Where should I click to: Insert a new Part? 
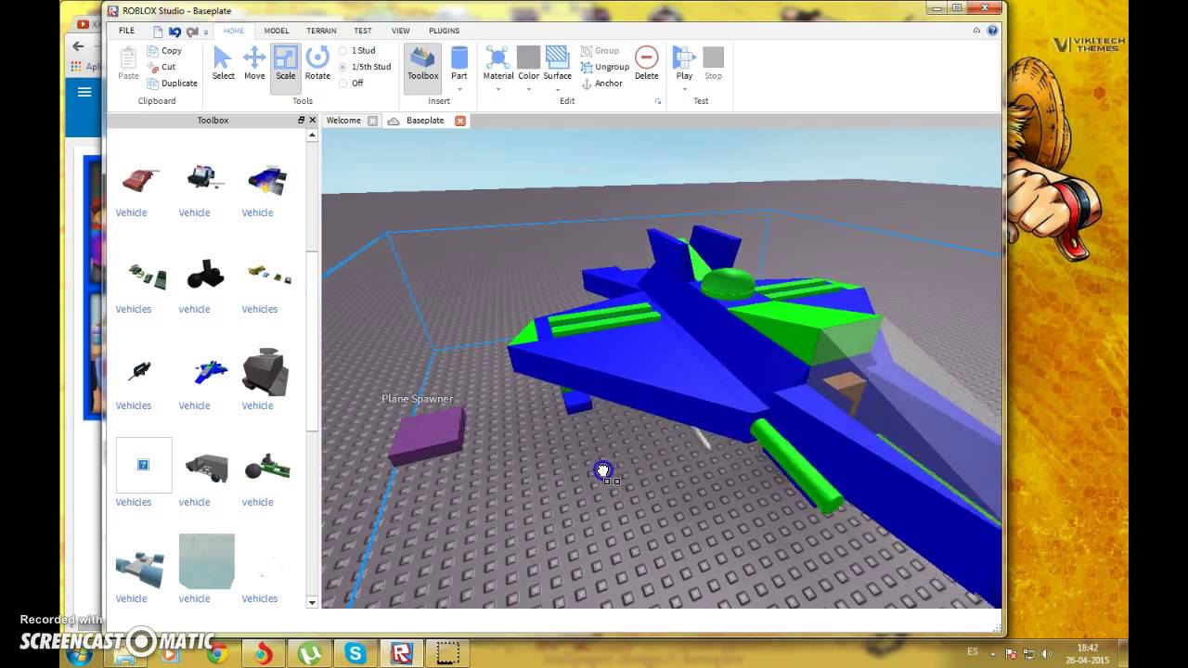click(459, 63)
